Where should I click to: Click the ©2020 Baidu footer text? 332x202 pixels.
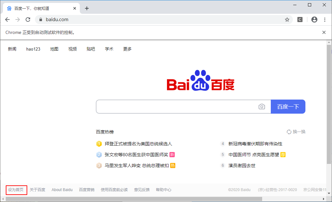pos(239,190)
